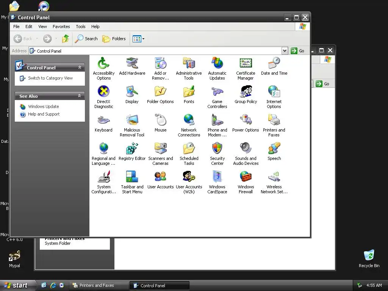
Task: Open Internet Options
Action: click(x=274, y=97)
